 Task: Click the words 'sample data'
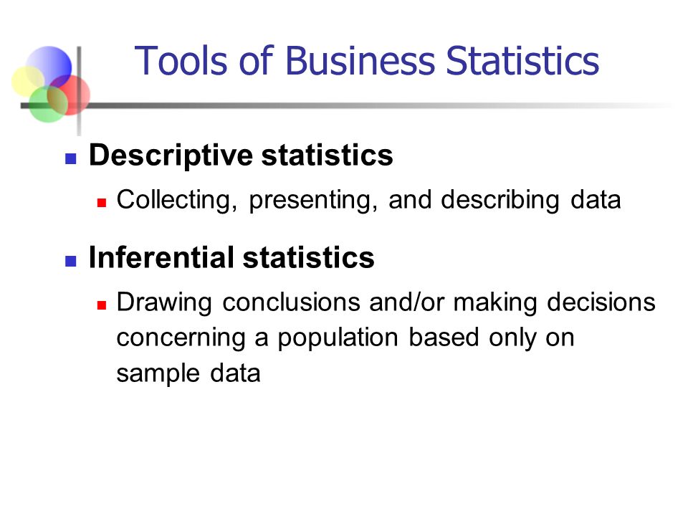click(188, 374)
